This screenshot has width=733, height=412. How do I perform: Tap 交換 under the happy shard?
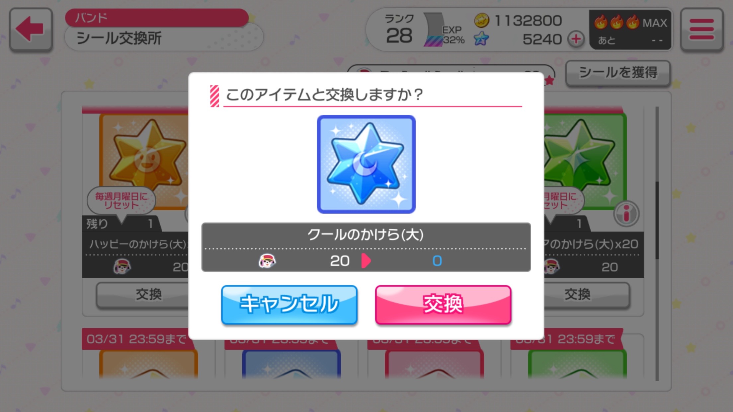[143, 295]
